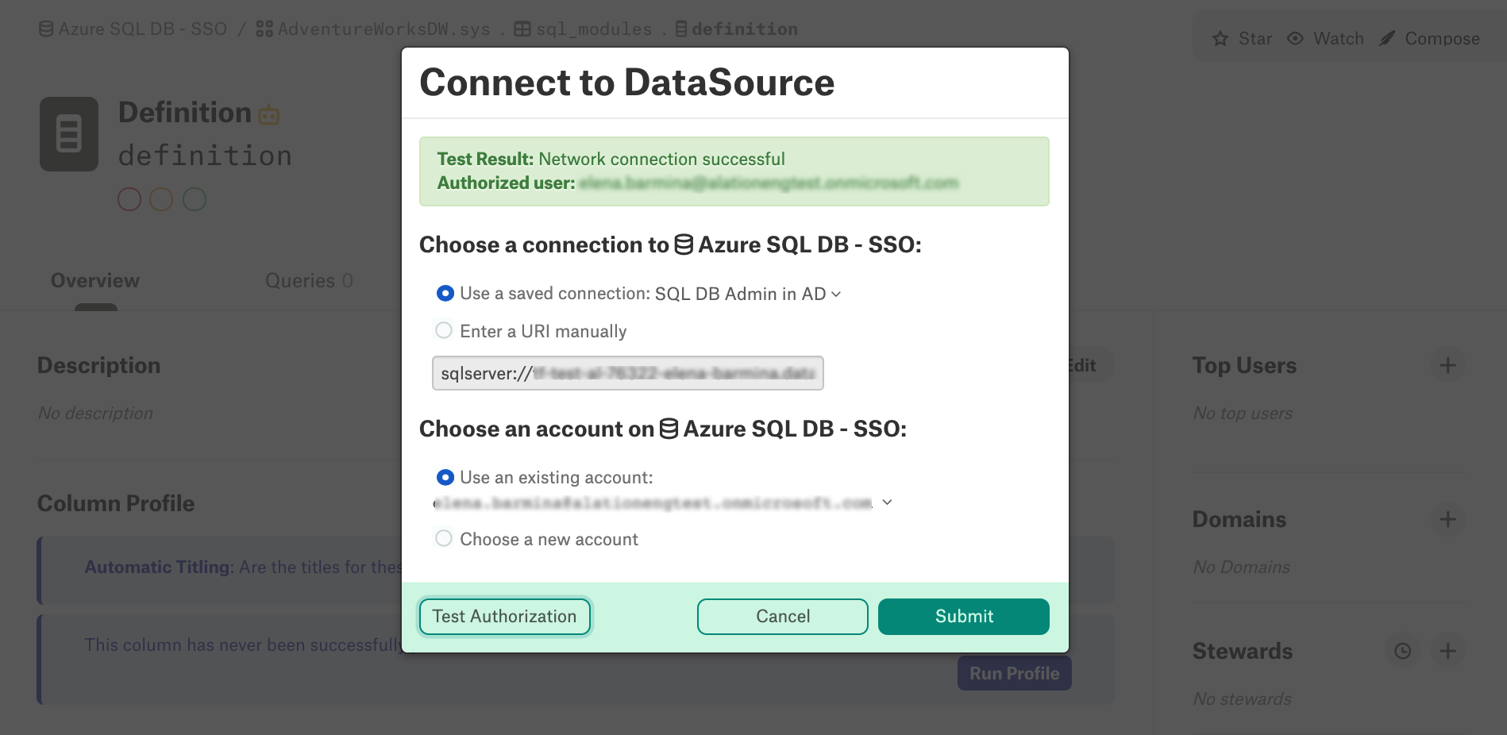The image size is (1507, 735).
Task: Click the database icon in connection heading
Action: point(684,244)
